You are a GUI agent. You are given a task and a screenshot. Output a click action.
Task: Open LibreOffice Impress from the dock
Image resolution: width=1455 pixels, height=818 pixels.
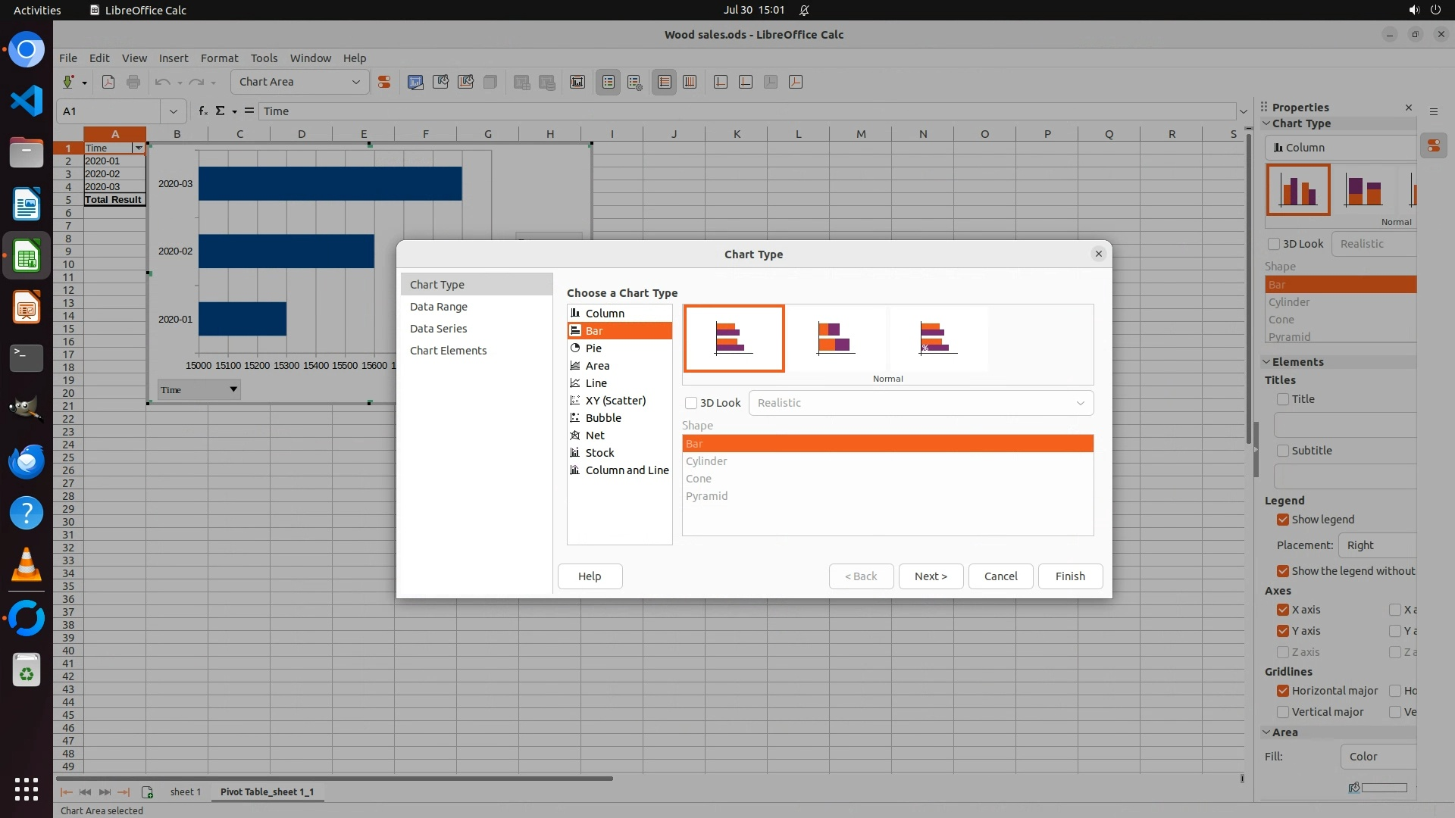(27, 308)
